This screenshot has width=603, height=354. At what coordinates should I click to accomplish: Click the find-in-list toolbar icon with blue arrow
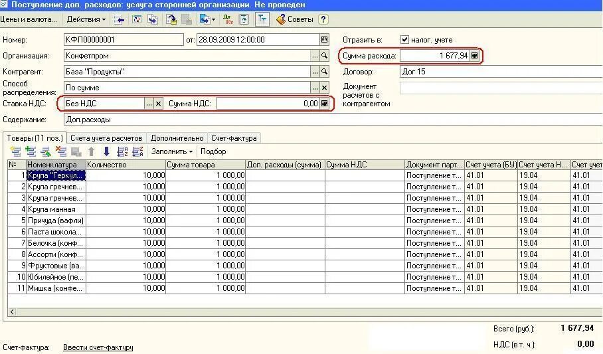click(120, 19)
